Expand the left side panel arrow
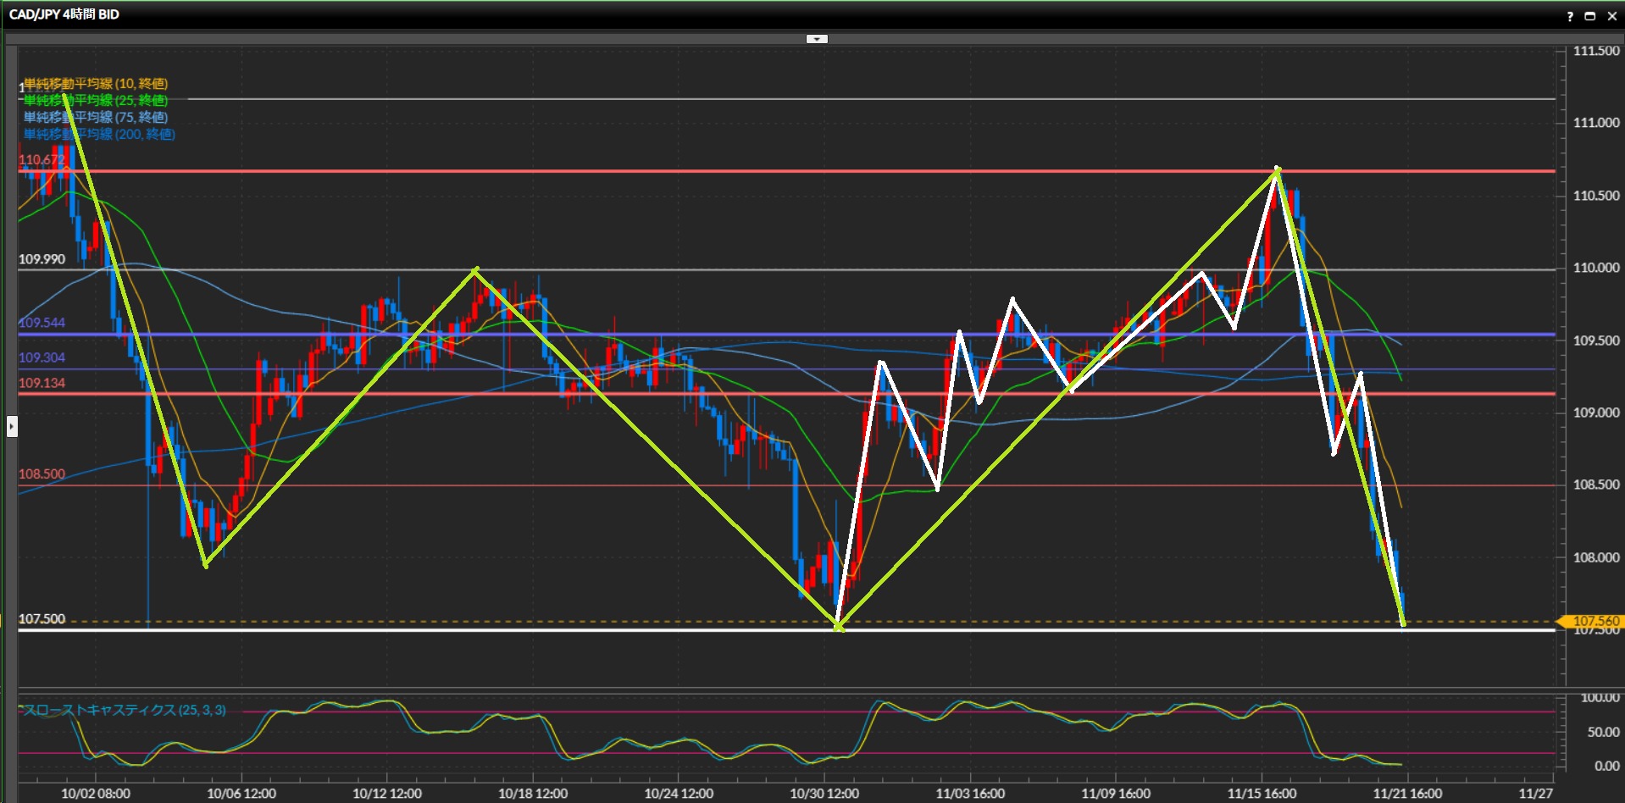Screen dimensions: 1625x803 tap(12, 426)
